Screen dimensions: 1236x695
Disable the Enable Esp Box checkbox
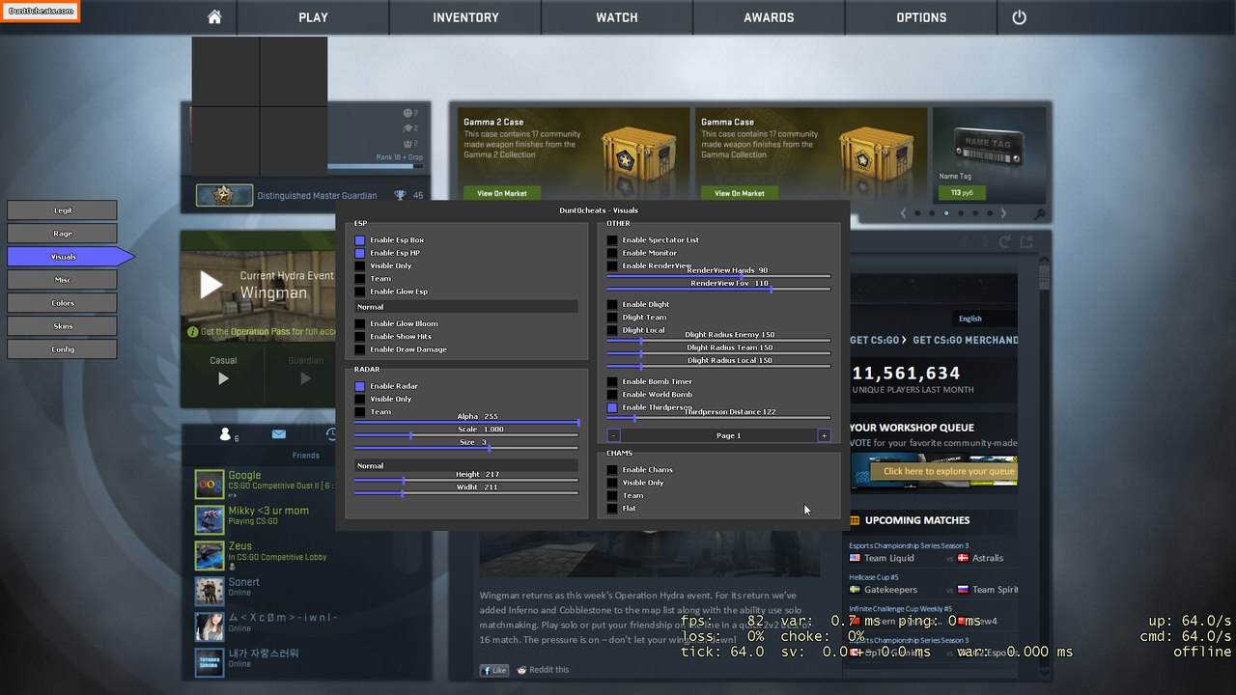pyautogui.click(x=360, y=240)
